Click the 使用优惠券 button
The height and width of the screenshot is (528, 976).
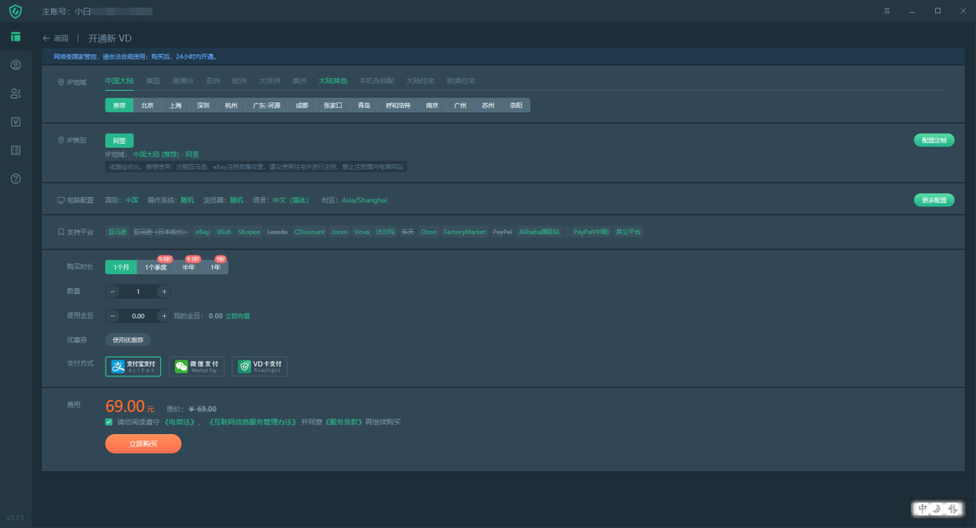pos(128,339)
